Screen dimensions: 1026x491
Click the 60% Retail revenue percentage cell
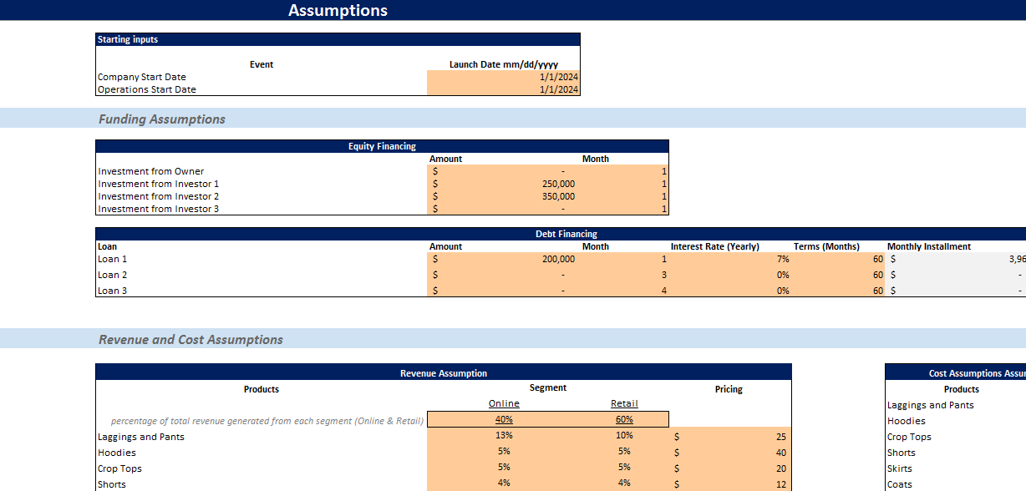(x=624, y=419)
